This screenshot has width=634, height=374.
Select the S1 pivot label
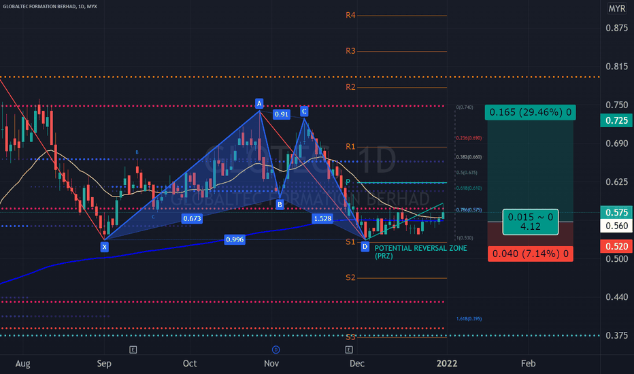tap(350, 242)
